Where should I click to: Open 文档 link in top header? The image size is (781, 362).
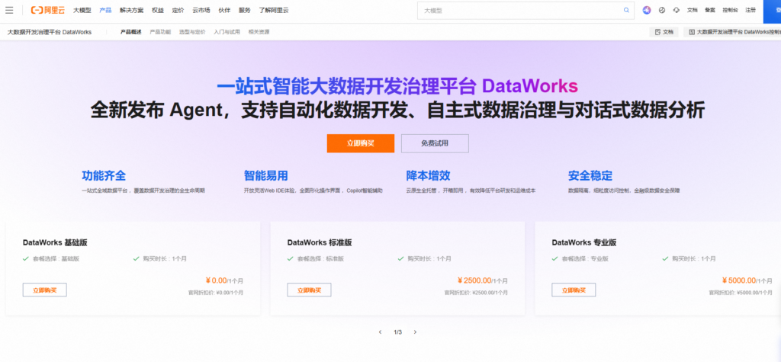(692, 10)
